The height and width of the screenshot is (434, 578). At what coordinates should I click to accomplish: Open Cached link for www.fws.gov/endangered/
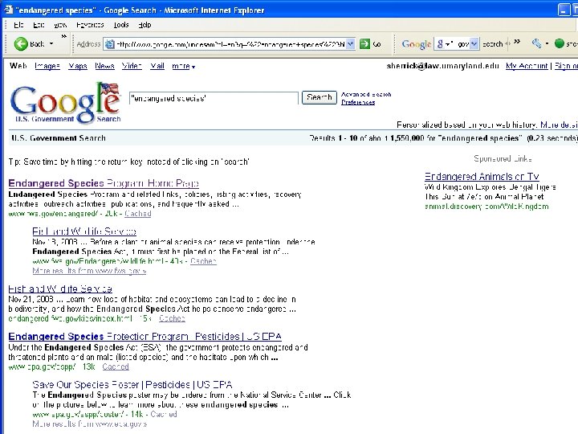[138, 213]
